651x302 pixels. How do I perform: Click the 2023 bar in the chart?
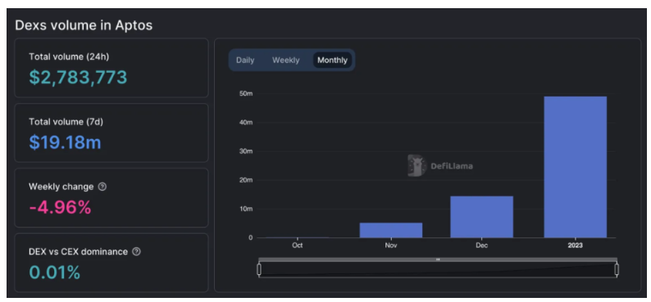(576, 167)
